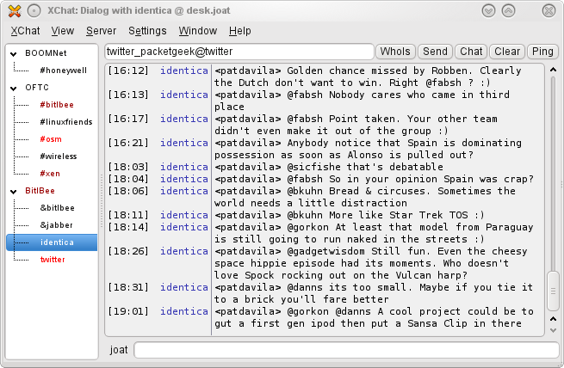Screen dimensions: 564x368
Task: Click the round window menu button in title bar
Action: tap(34, 11)
